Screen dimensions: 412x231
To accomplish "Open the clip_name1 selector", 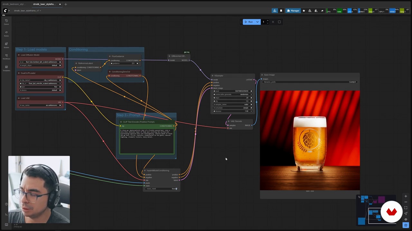I will click(40, 80).
